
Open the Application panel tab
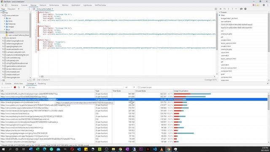point(76,5)
